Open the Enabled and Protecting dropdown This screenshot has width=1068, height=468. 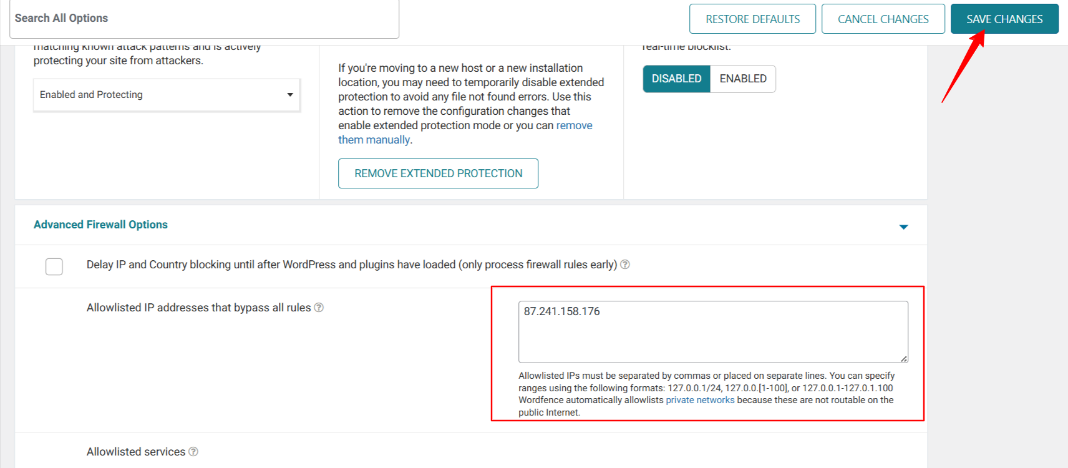click(x=167, y=95)
